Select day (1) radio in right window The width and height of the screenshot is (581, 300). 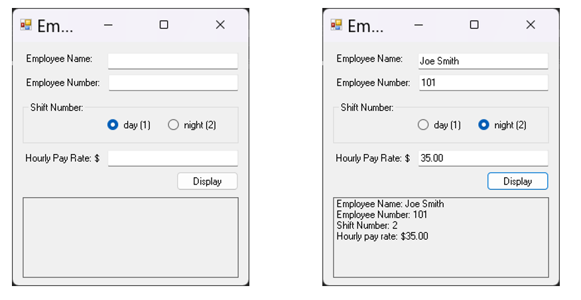click(x=439, y=125)
